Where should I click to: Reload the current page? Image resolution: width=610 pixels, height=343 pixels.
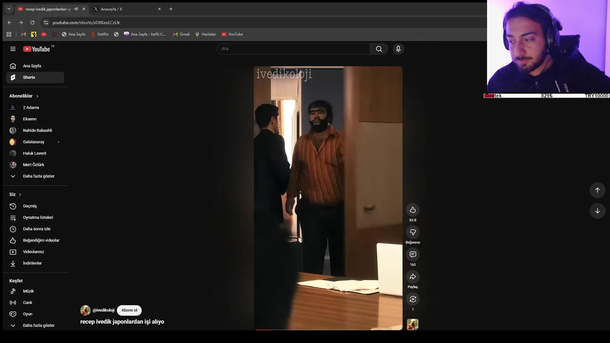click(32, 22)
